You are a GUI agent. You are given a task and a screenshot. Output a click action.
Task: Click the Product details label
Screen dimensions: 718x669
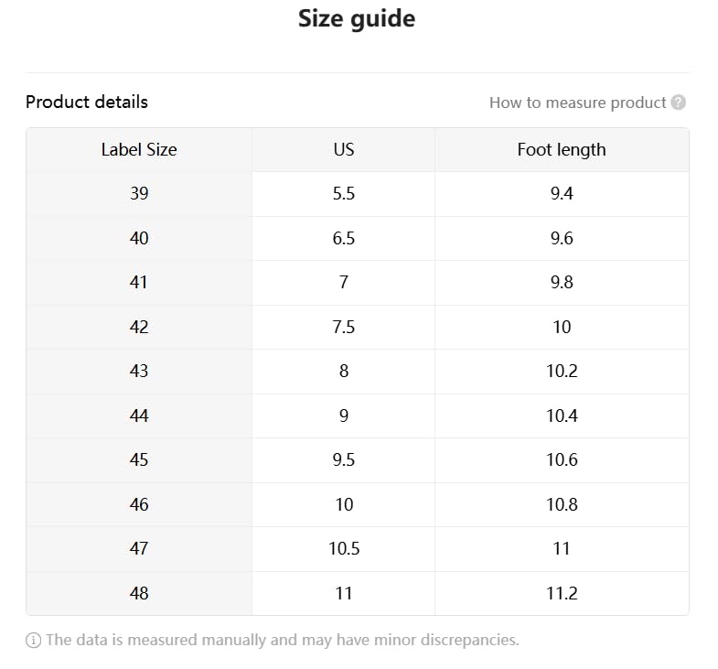coord(87,102)
